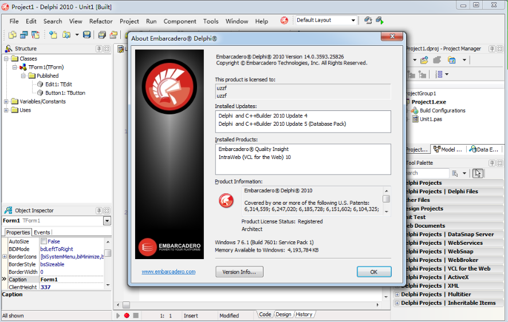Expand the BorderIcons property
The width and height of the screenshot is (508, 322).
pos(5,257)
